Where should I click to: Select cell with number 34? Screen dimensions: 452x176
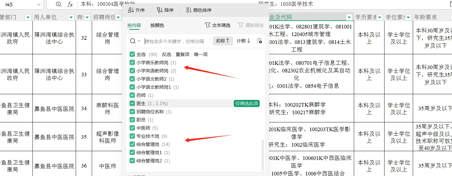click(x=84, y=108)
